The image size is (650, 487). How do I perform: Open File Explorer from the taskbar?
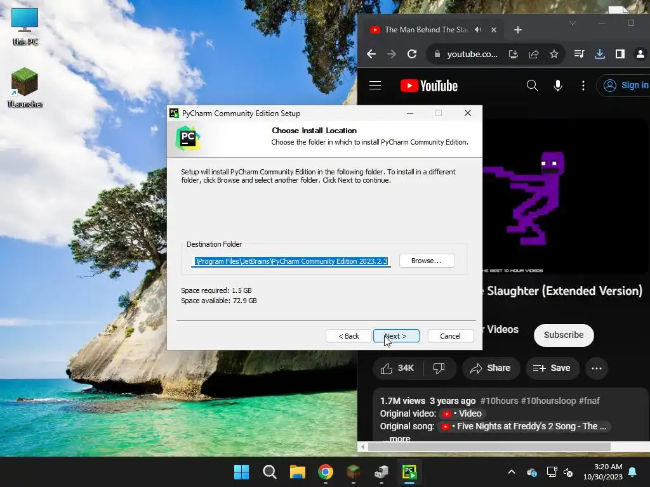pyautogui.click(x=298, y=472)
